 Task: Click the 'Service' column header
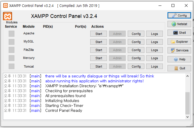click(11, 27)
